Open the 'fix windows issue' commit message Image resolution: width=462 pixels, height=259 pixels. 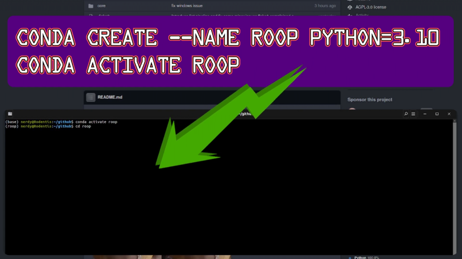click(x=187, y=5)
